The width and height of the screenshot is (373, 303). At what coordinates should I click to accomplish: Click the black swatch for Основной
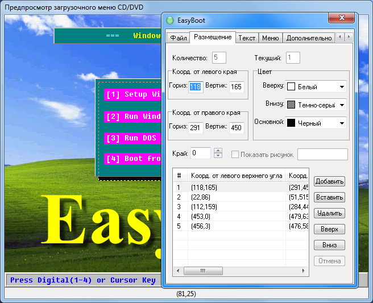291,123
